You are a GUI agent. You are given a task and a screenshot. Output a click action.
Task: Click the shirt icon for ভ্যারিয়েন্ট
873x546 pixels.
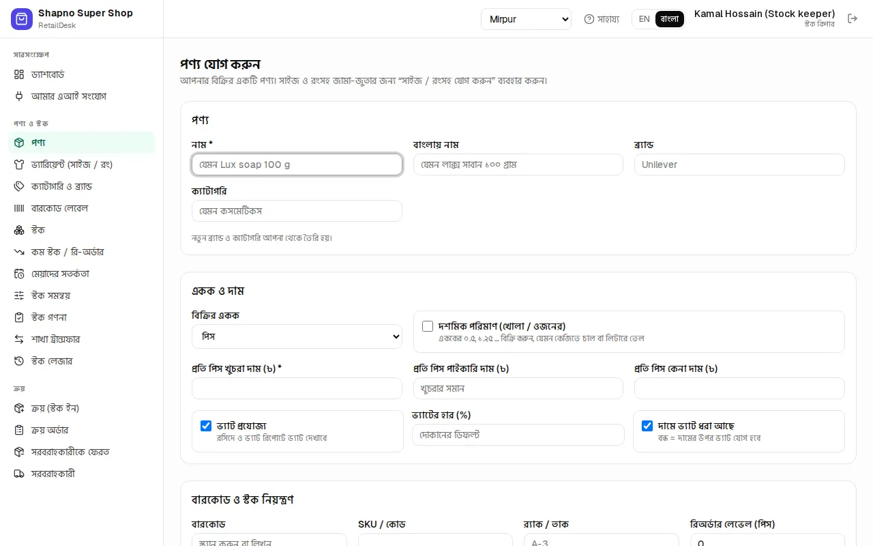pyautogui.click(x=19, y=164)
